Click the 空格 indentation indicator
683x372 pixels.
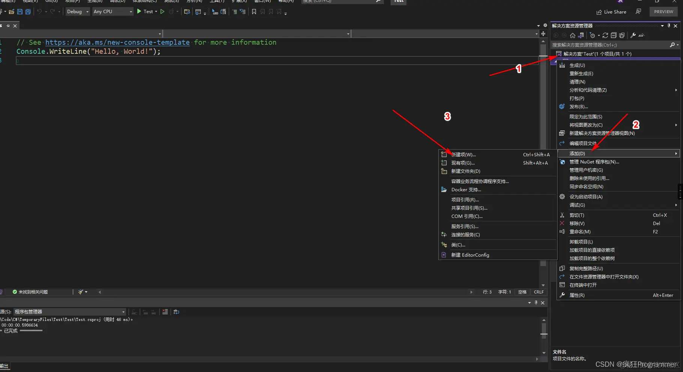pos(522,292)
